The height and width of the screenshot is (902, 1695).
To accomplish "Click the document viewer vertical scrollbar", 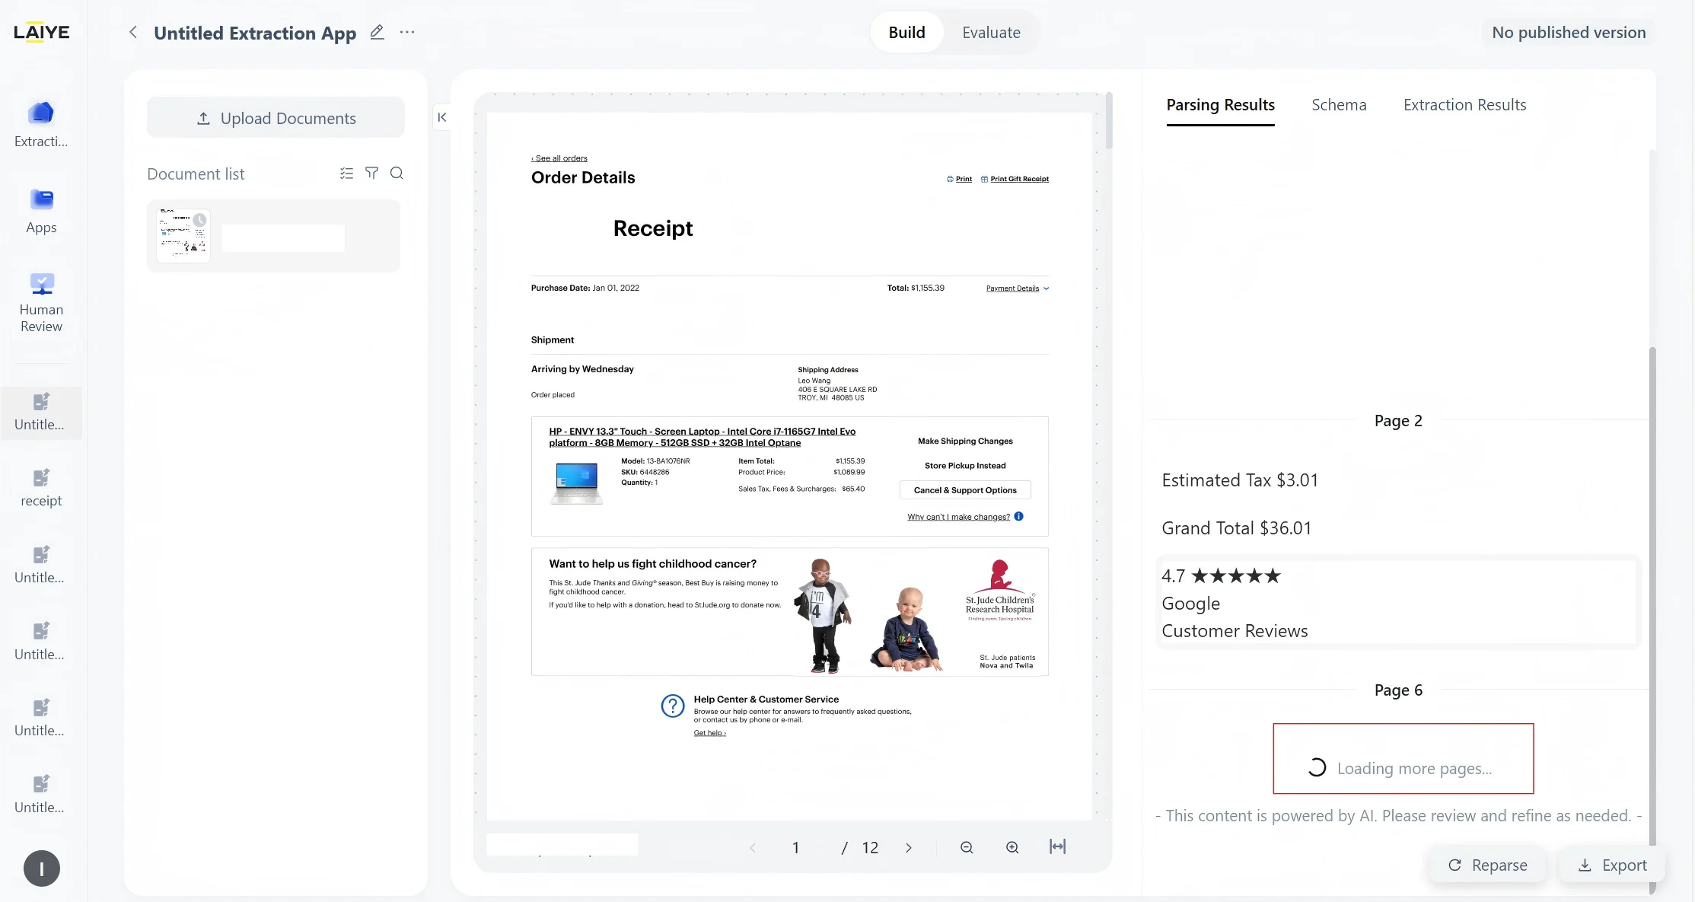I will (1109, 121).
